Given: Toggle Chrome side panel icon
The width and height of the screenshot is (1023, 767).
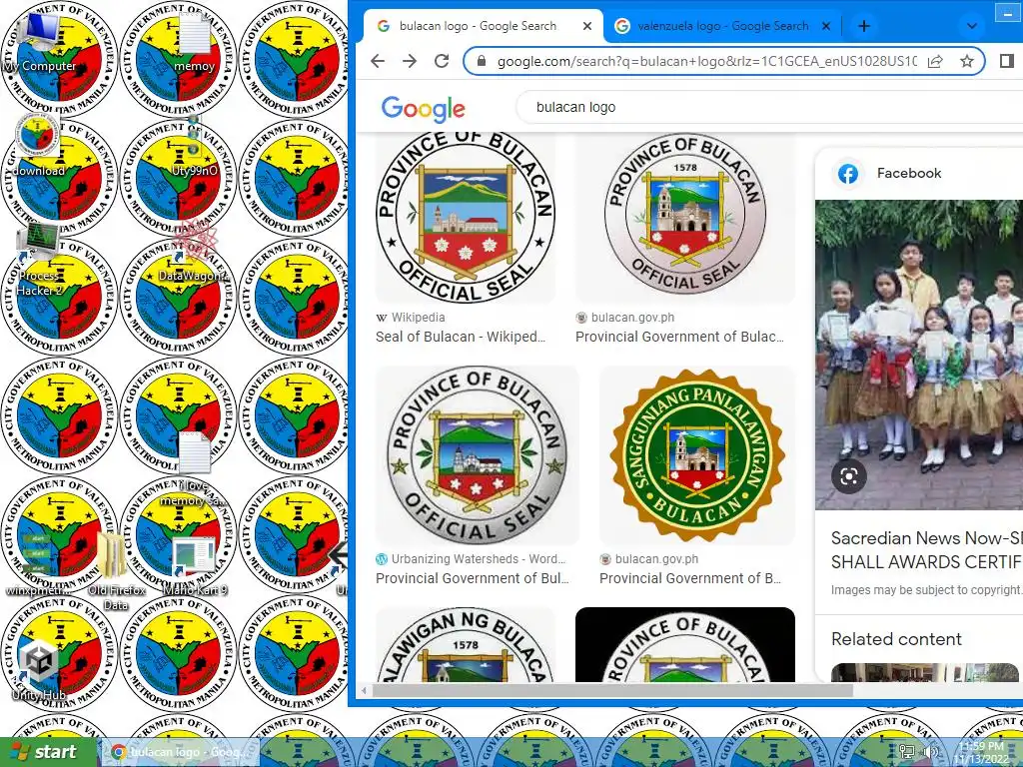Looking at the screenshot, I should (1007, 61).
